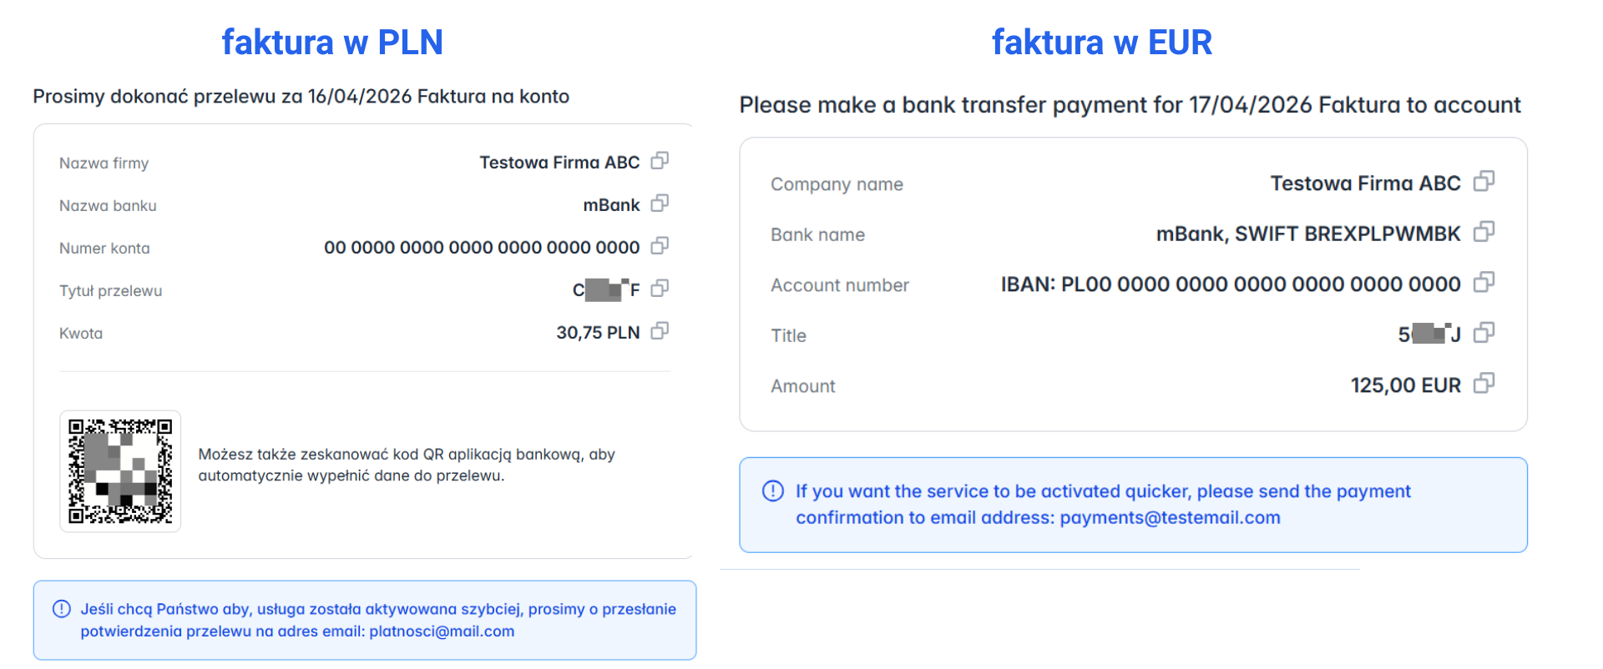Click the QR code scanning instruction text
Screen dimensions: 1603x669
point(407,465)
